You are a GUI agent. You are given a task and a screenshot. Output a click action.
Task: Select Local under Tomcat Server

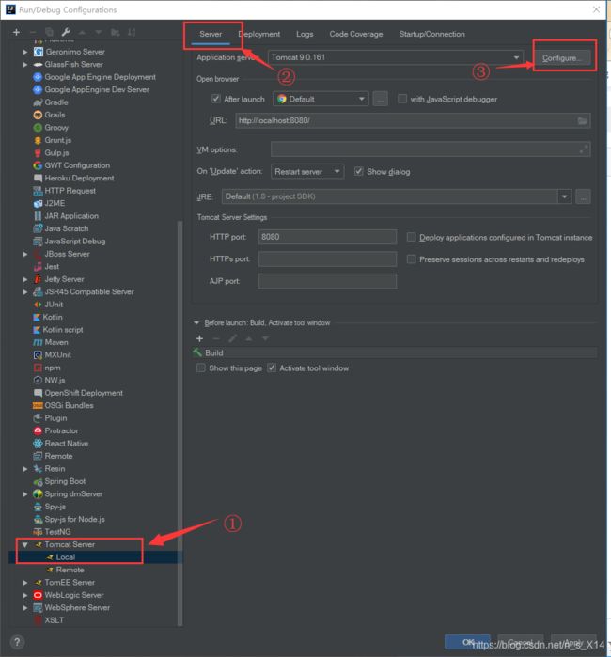66,557
